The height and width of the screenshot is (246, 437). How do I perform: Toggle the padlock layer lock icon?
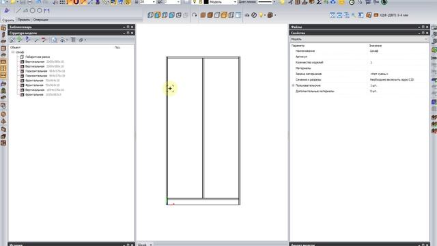200,2
